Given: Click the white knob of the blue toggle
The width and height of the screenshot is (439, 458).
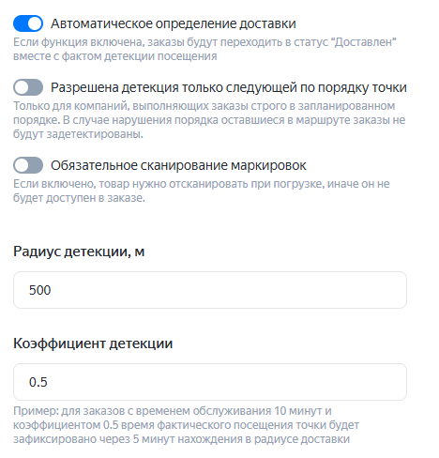Looking at the screenshot, I should [x=35, y=23].
